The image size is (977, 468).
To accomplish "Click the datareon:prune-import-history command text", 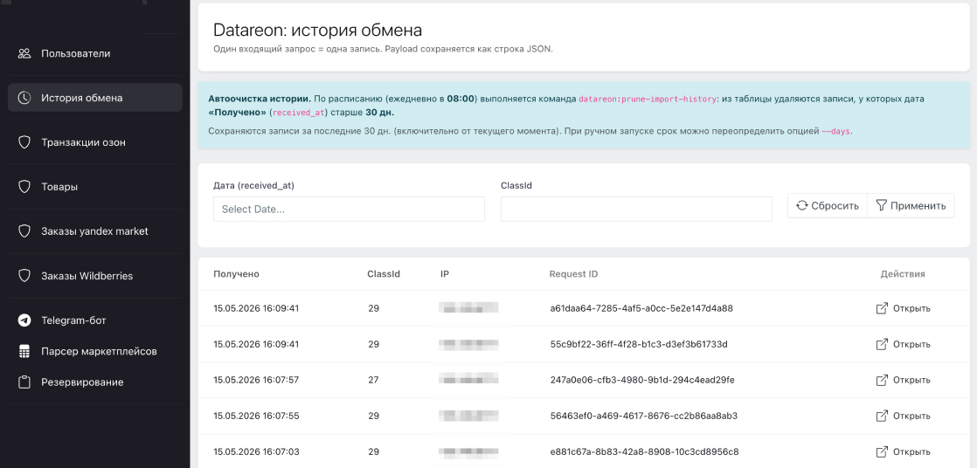I will [x=648, y=99].
